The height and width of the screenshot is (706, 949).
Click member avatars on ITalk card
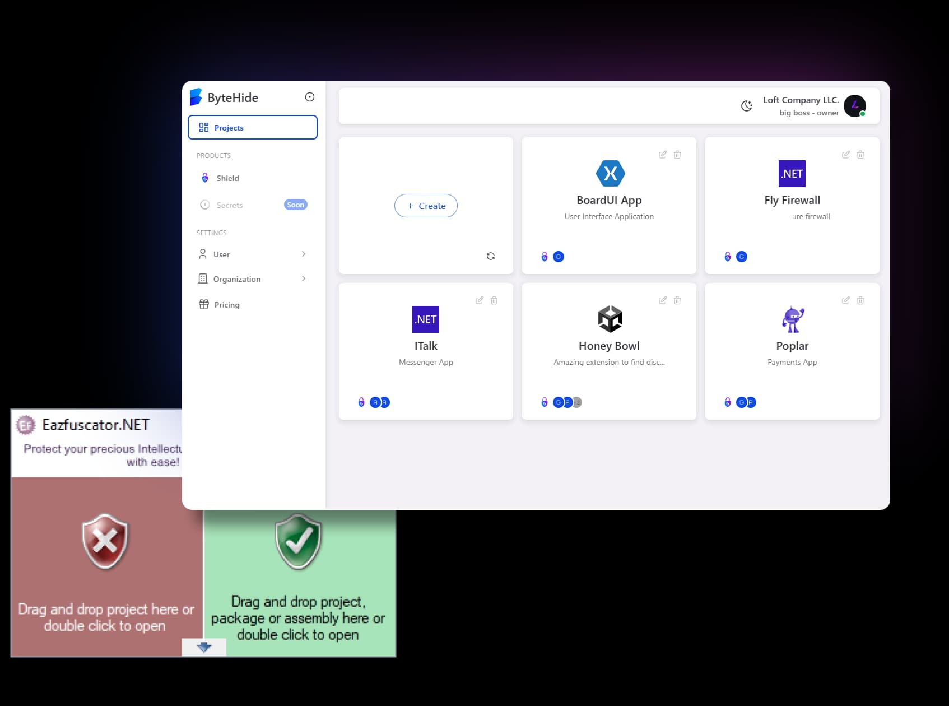pyautogui.click(x=380, y=402)
